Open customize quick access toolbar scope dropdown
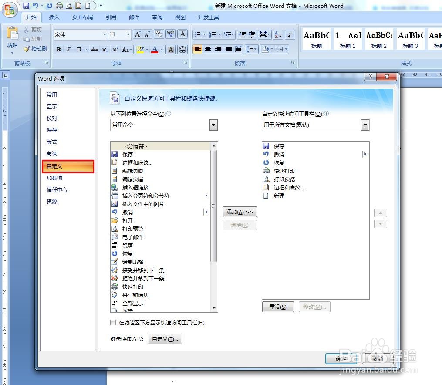This screenshot has height=385, width=442. [365, 125]
